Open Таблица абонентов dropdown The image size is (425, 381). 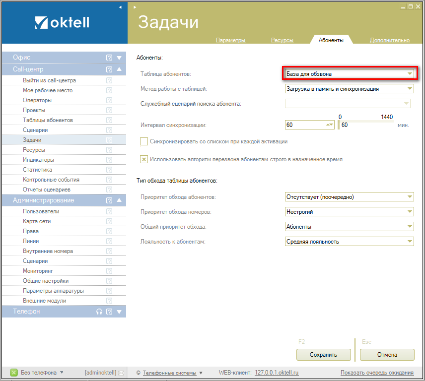pyautogui.click(x=350, y=73)
